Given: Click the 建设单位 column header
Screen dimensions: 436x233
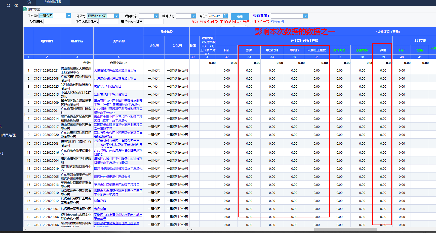Looking at the screenshot, I should [x=77, y=41].
